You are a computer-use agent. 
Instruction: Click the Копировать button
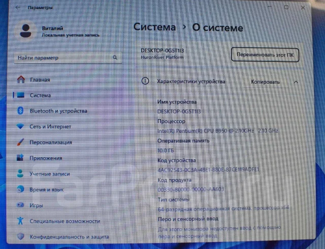point(265,82)
